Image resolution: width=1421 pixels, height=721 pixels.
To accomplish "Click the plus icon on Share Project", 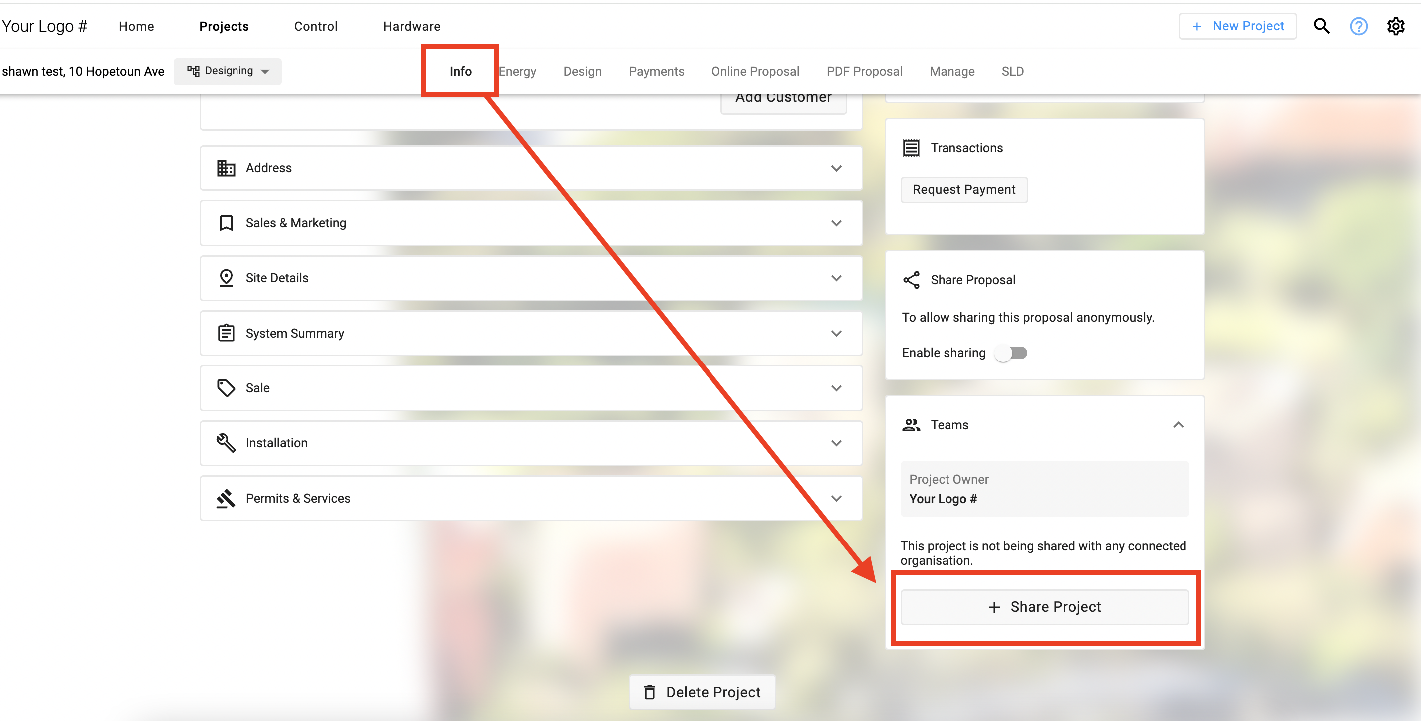I will (994, 607).
